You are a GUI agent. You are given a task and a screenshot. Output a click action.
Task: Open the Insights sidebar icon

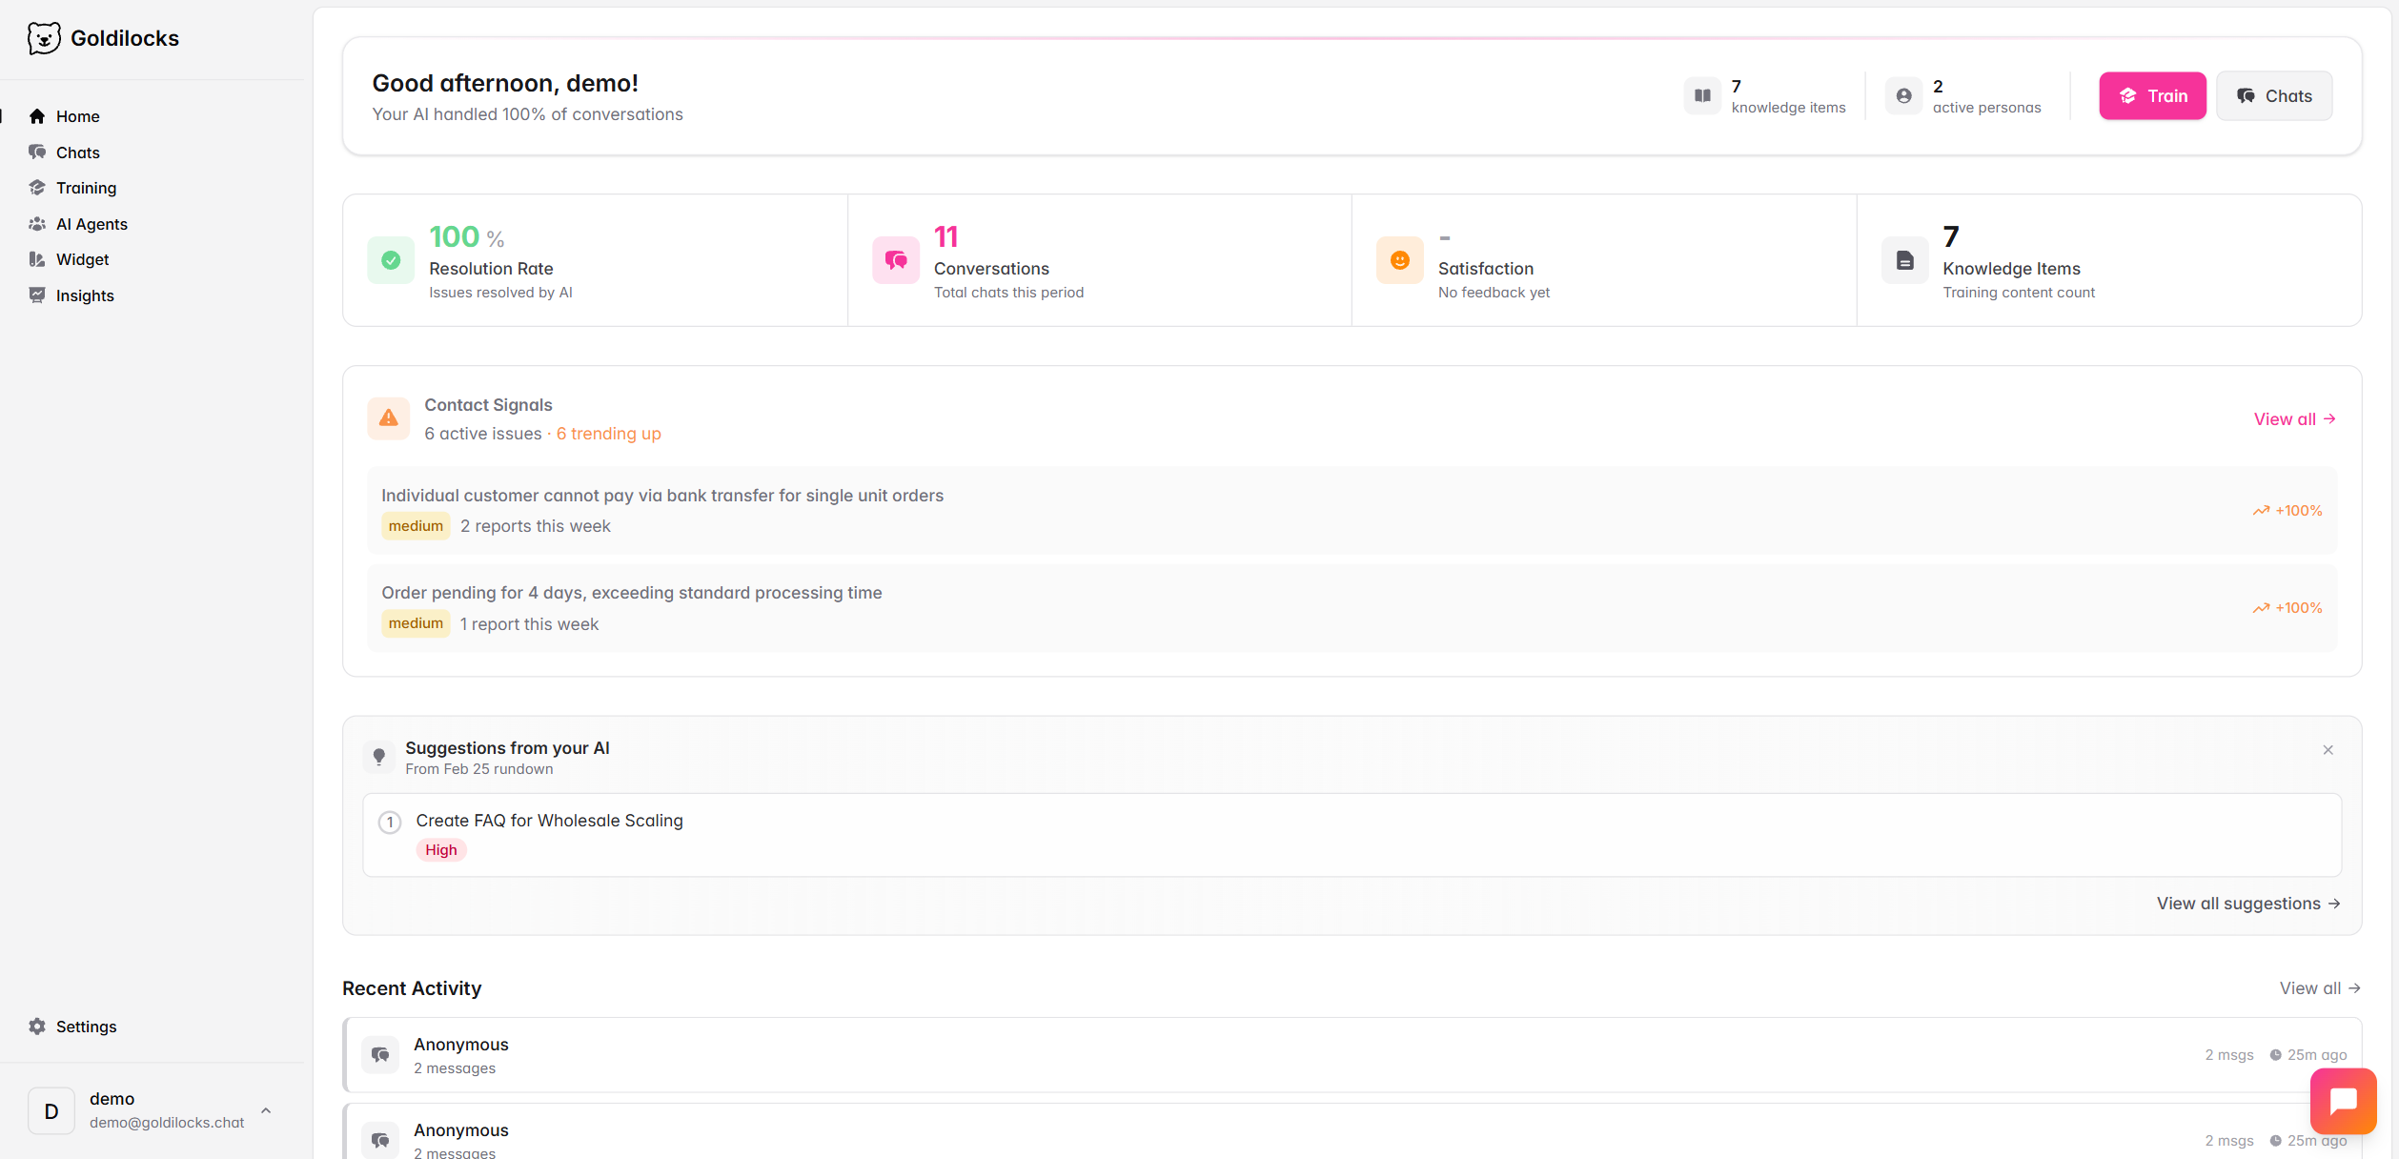(x=36, y=295)
